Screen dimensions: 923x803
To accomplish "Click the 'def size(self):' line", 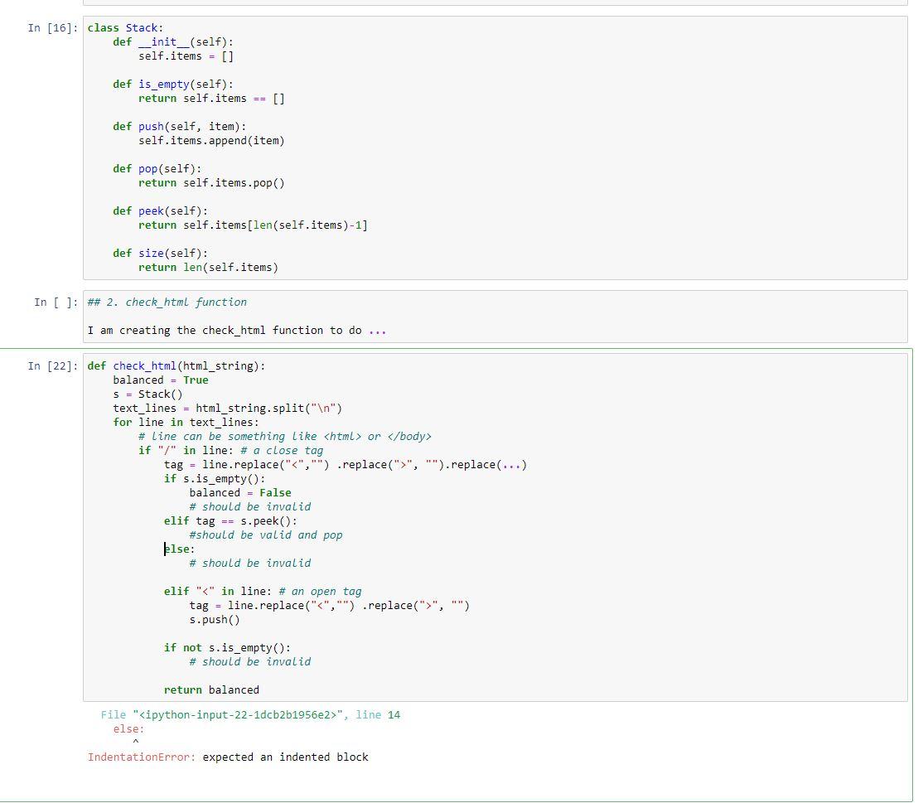I will point(160,253).
